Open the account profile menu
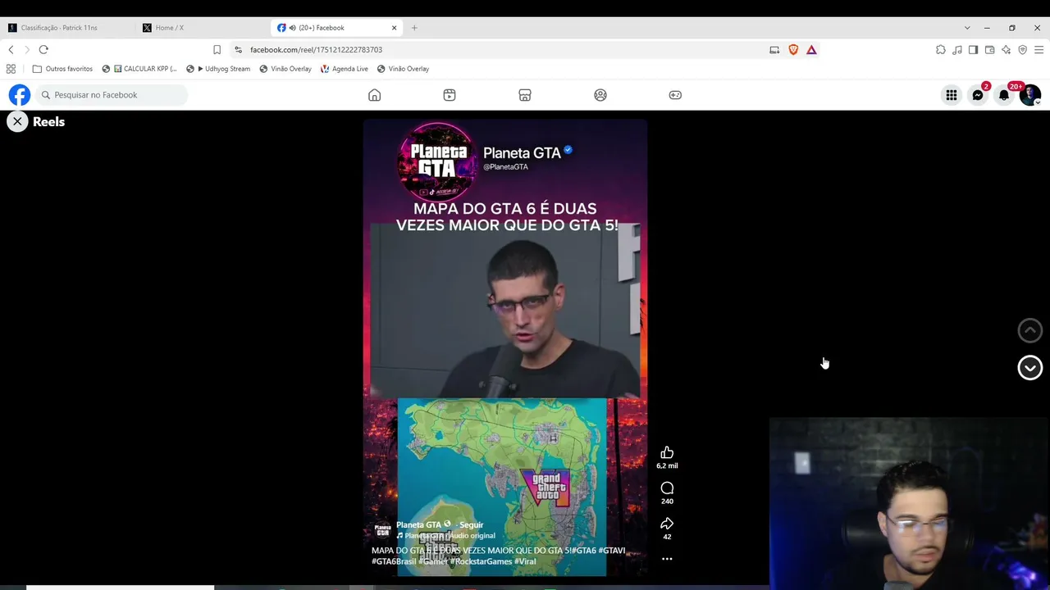 tap(1030, 95)
